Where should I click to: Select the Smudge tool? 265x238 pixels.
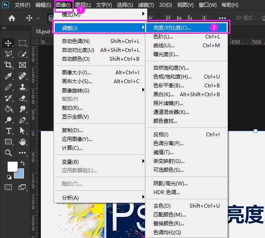click(x=22, y=109)
